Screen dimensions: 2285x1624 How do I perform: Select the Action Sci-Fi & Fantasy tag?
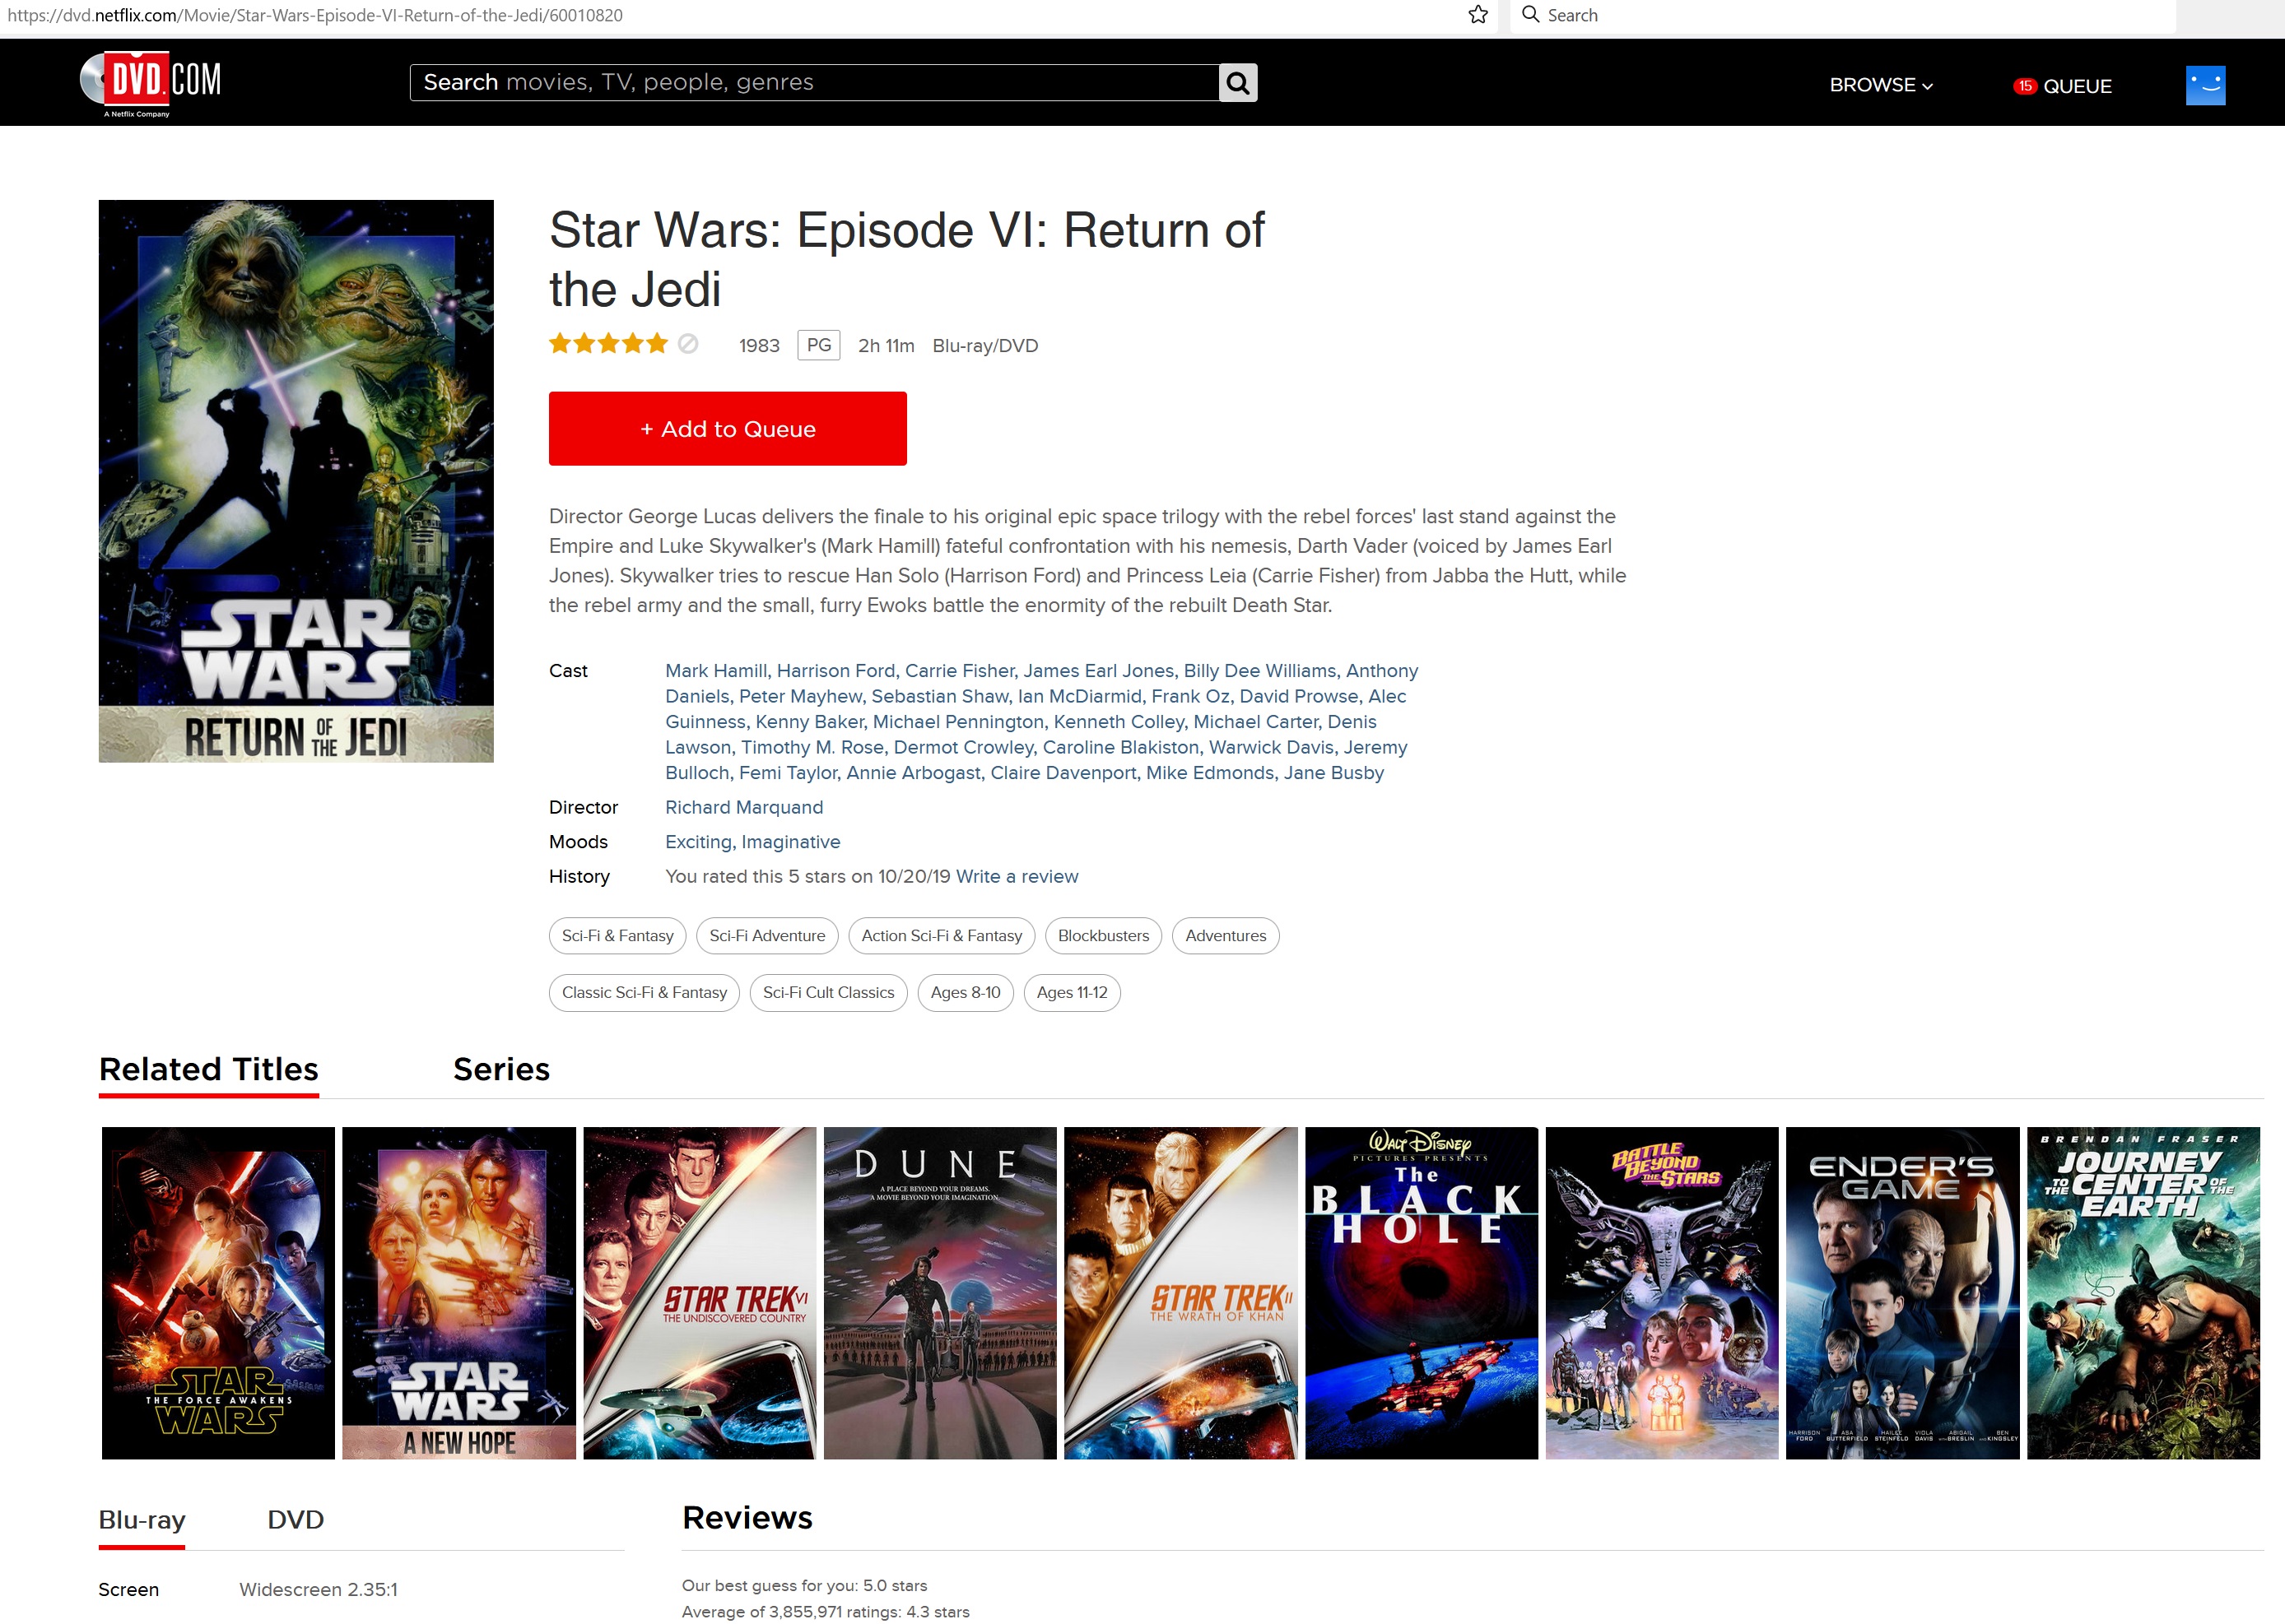[942, 936]
